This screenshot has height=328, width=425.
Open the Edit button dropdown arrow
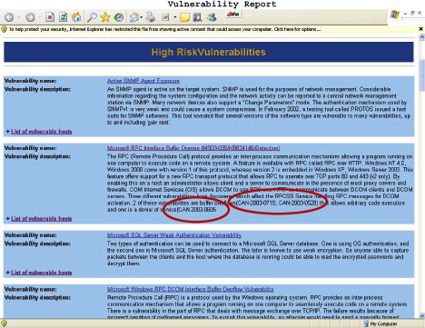coord(175,17)
